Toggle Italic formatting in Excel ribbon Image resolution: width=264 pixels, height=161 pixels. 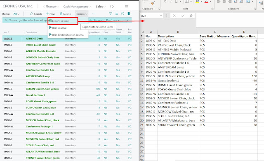171,2
